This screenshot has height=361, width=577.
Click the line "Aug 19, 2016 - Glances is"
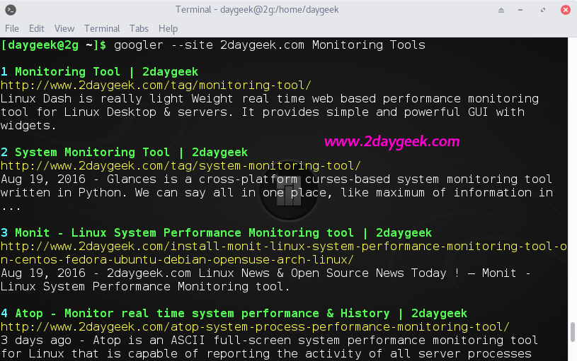point(276,179)
